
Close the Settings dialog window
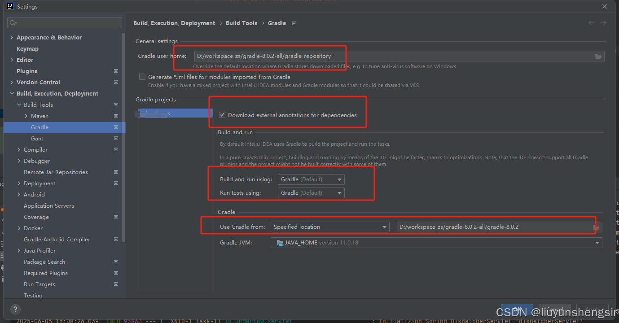pyautogui.click(x=605, y=6)
